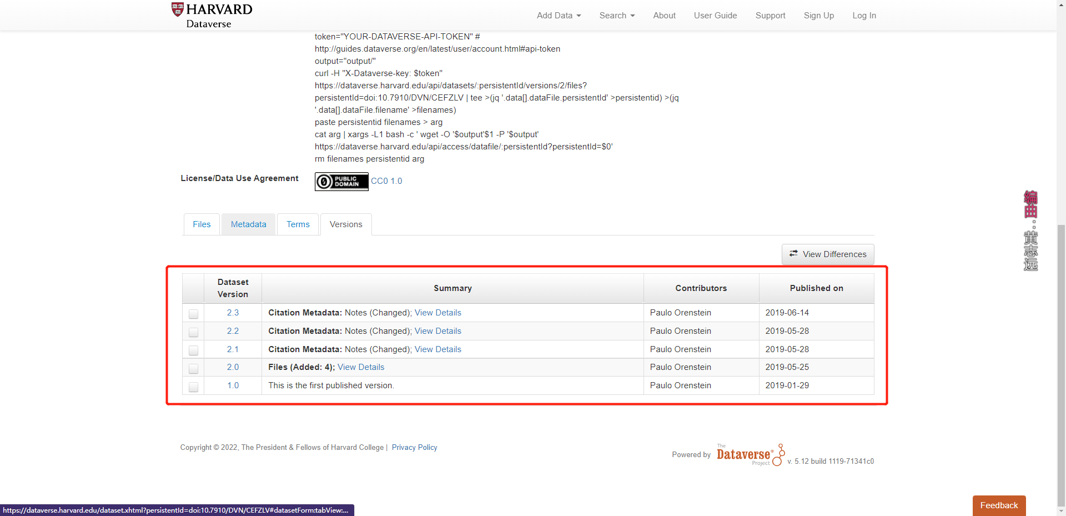
Task: Click View Details for version 2.3
Action: point(438,313)
